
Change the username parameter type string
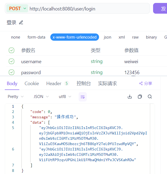point(97,61)
